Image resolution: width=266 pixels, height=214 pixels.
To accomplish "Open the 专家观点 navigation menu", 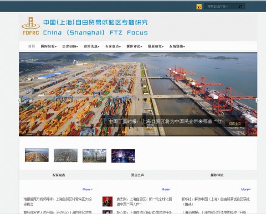I will coord(113,46).
